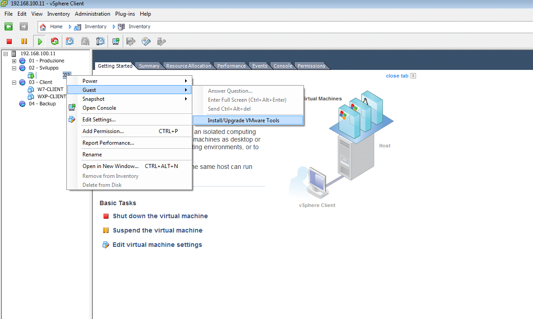The height and width of the screenshot is (319, 533).
Task: Click the CD/DVD device connect toolbar icon
Action: pos(146,42)
